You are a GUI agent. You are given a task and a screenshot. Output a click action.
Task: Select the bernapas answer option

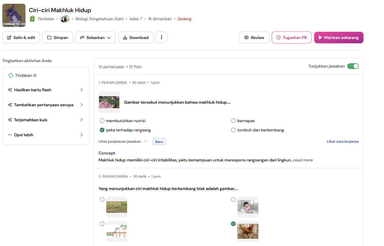click(x=233, y=121)
